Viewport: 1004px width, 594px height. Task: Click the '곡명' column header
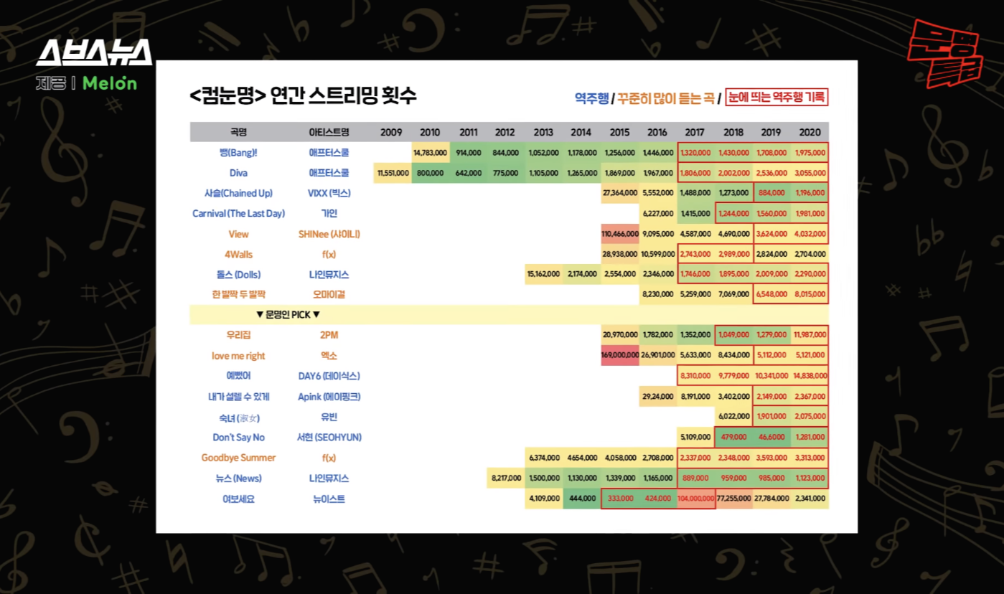(239, 133)
